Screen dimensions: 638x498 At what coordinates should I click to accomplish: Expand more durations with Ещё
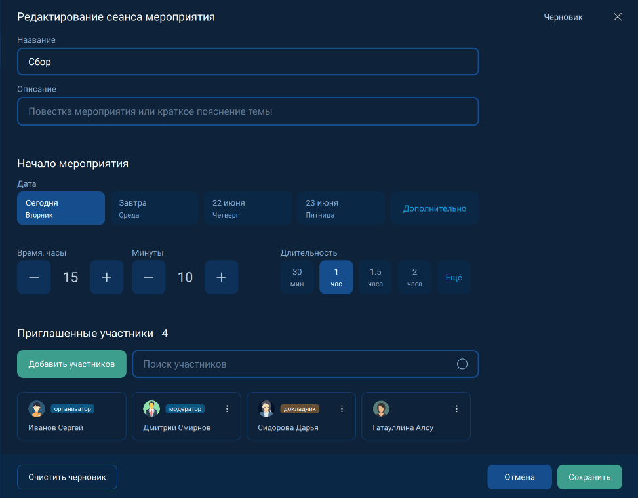pos(454,277)
